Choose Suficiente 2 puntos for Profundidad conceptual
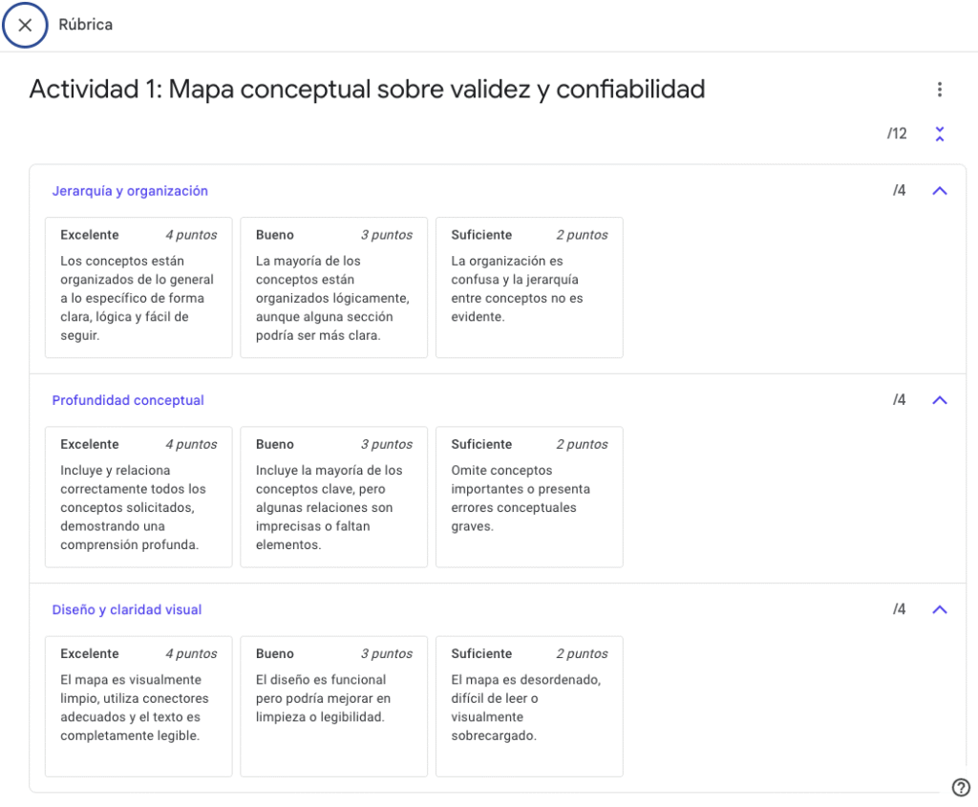The image size is (978, 807). [x=529, y=497]
